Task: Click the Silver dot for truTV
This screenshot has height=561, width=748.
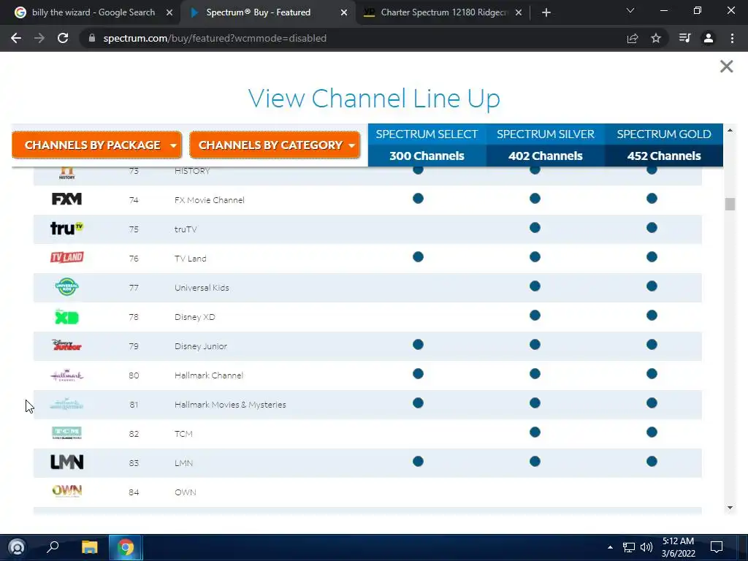Action: coord(535,228)
